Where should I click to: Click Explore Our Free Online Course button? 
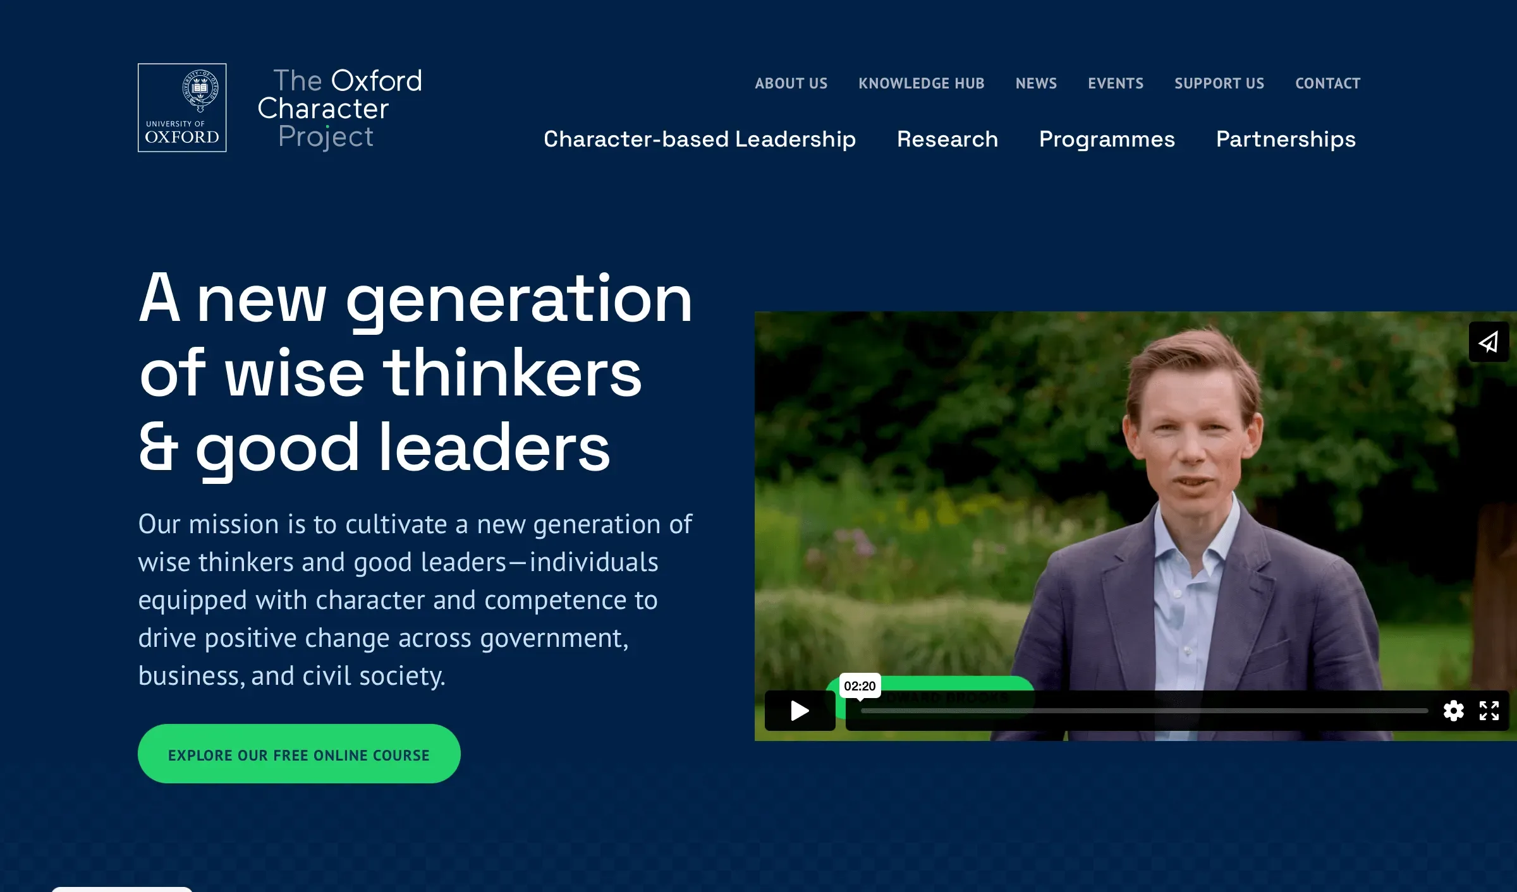click(299, 754)
